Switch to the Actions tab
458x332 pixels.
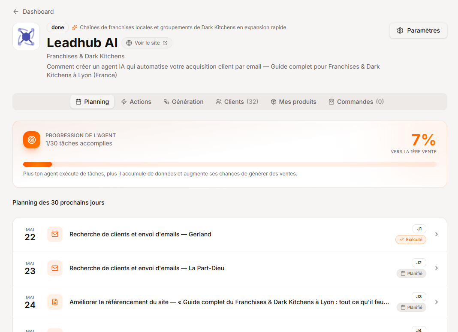pos(136,102)
